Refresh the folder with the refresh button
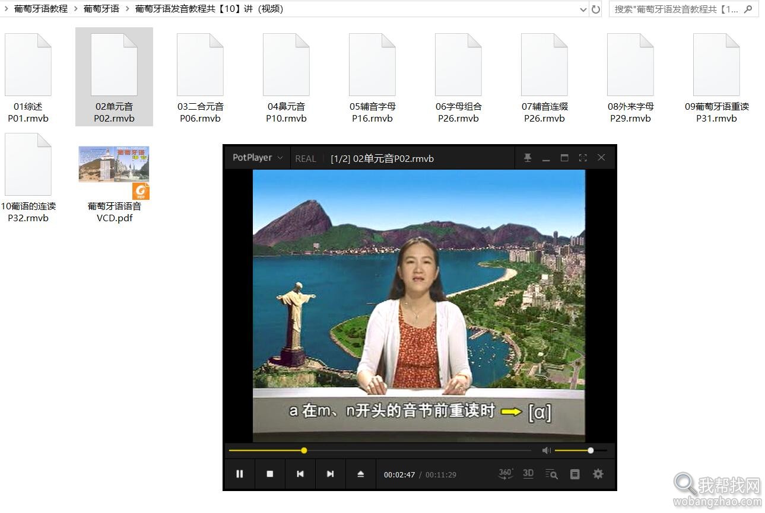 [595, 9]
